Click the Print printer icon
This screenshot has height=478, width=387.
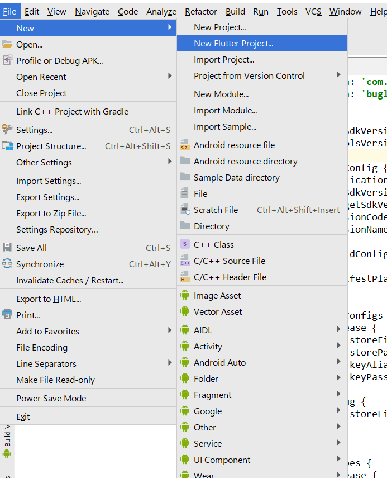point(7,315)
